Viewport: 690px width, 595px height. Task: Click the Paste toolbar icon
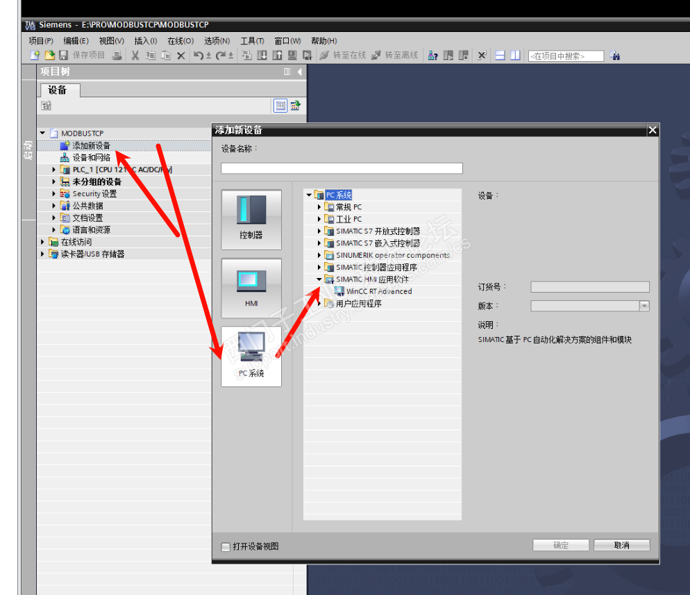click(166, 55)
